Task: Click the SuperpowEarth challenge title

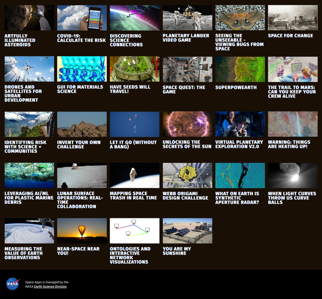Action: [x=236, y=87]
